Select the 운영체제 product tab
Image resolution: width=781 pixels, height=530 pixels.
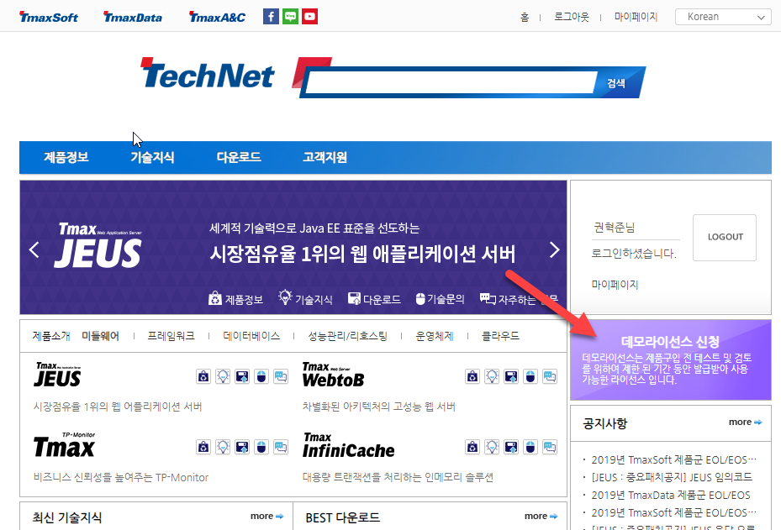coord(435,336)
